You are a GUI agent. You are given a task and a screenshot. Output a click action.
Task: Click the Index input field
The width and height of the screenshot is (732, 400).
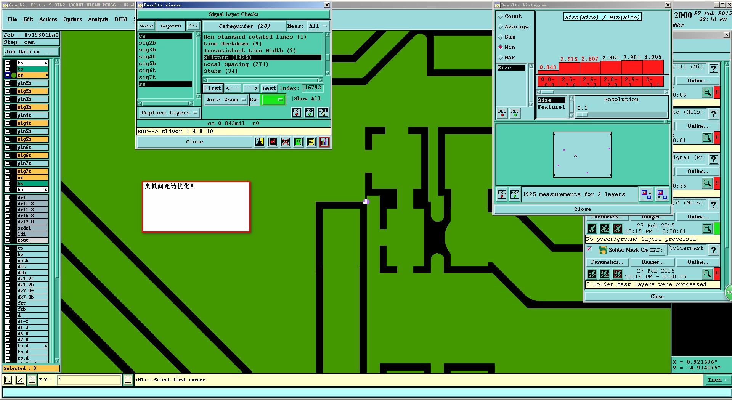pyautogui.click(x=313, y=88)
